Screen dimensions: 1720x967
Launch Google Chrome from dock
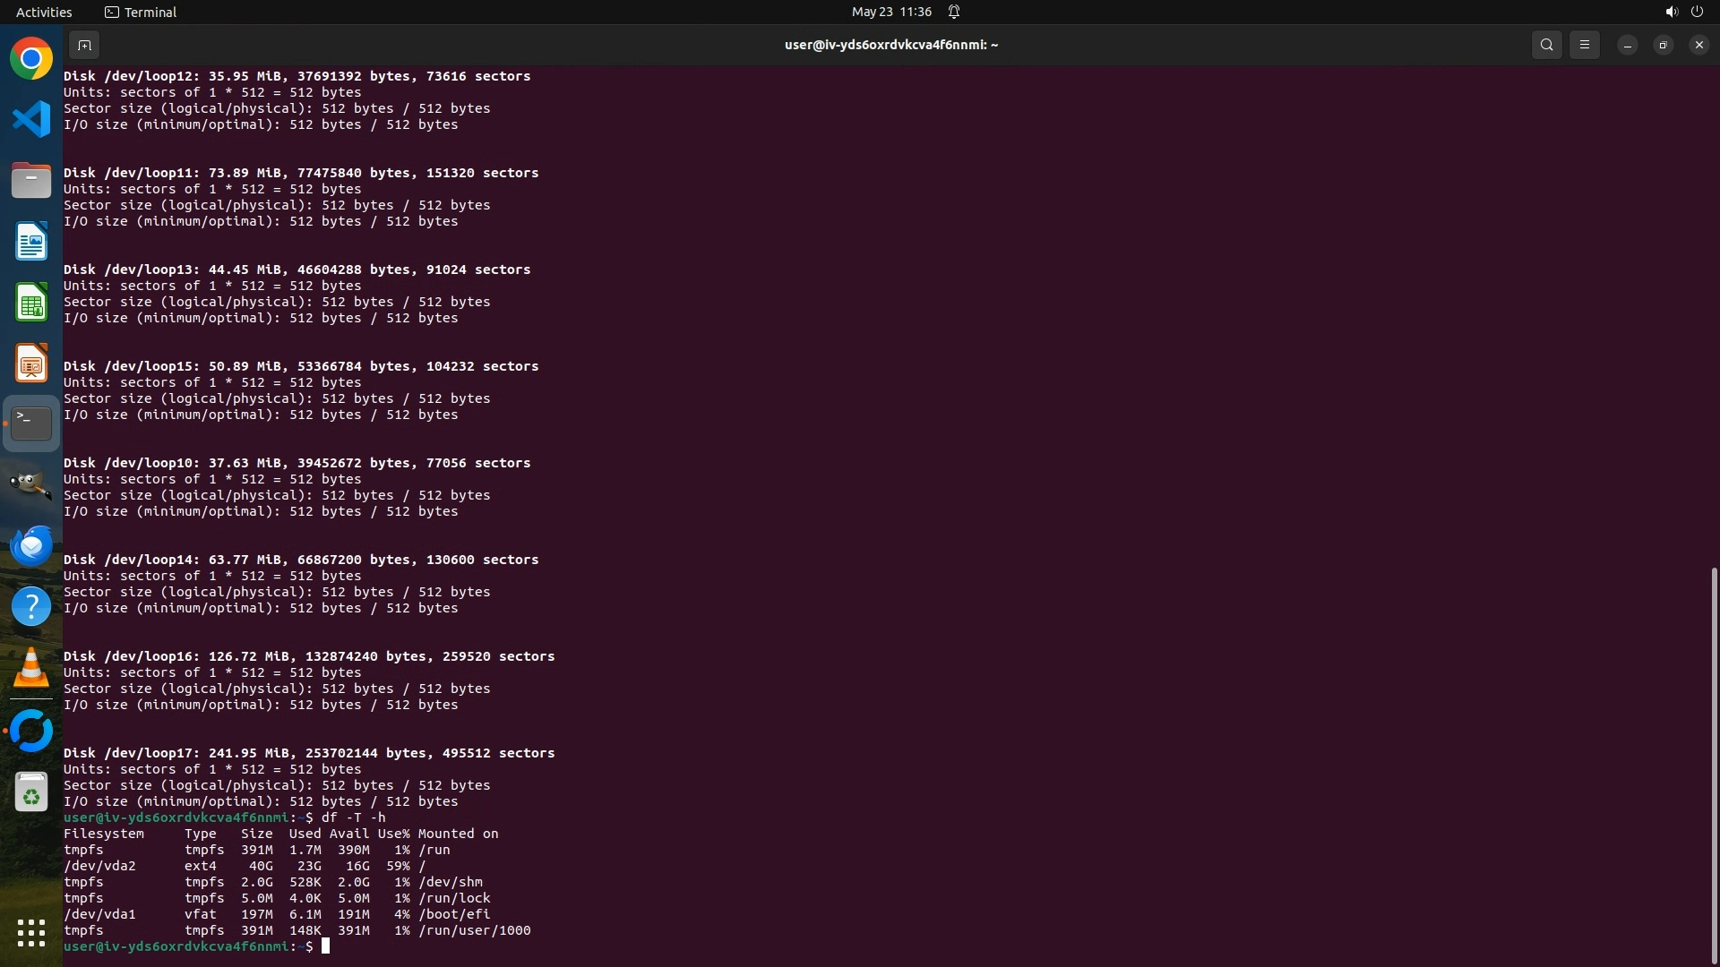31,59
